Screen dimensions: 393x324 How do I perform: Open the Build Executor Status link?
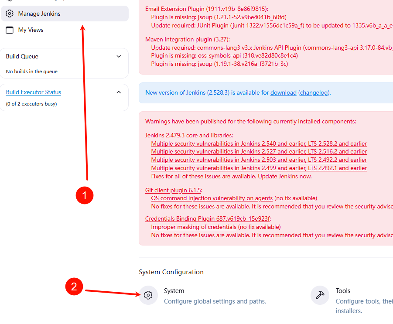pos(33,92)
